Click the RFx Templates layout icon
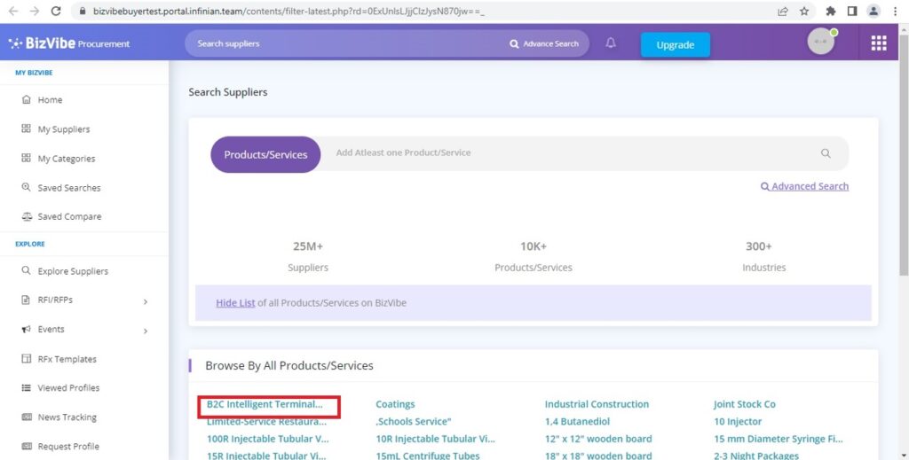909x460 pixels. [x=26, y=359]
